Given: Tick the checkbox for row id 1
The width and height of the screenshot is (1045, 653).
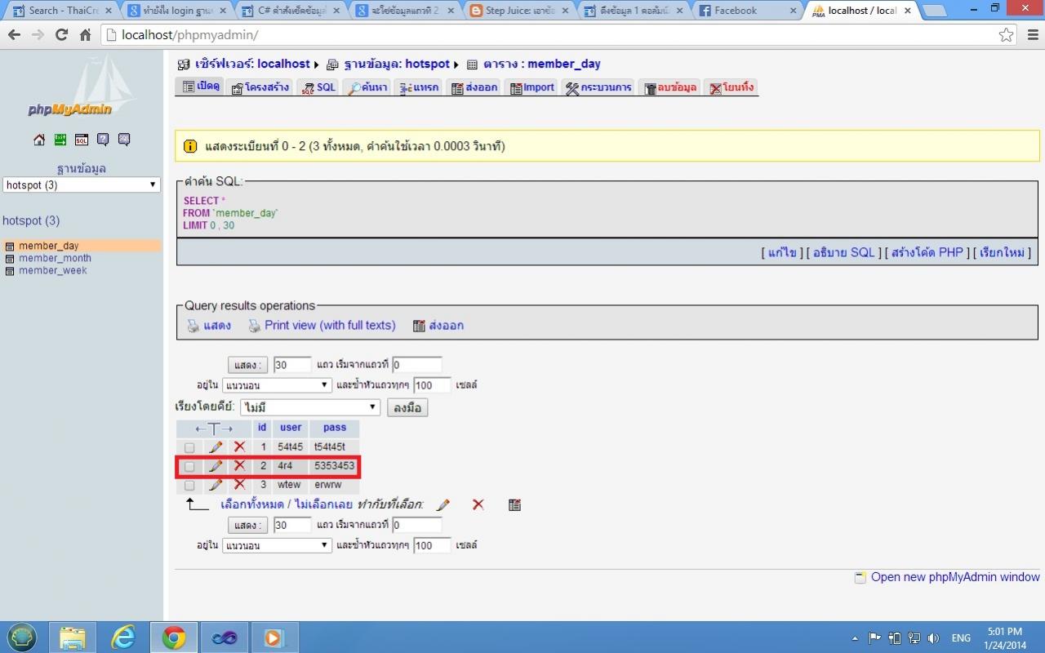Looking at the screenshot, I should point(189,447).
